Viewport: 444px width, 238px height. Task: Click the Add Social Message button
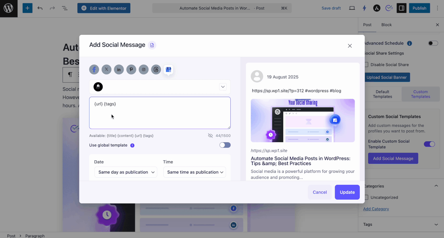pyautogui.click(x=393, y=158)
